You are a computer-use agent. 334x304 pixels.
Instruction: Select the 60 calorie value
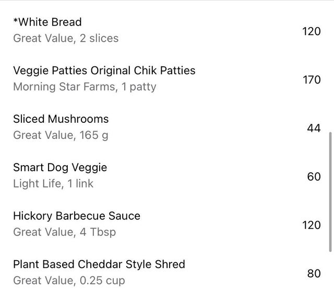click(314, 177)
